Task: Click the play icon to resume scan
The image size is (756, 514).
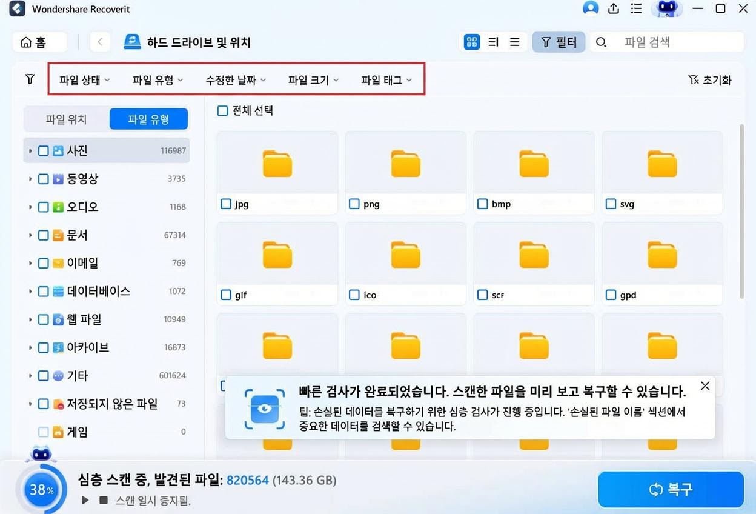Action: 85,500
